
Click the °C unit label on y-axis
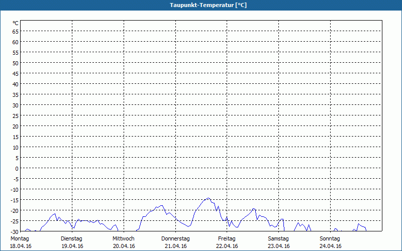pos(16,23)
